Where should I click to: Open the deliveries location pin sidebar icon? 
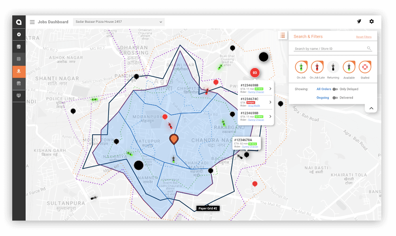click(19, 71)
